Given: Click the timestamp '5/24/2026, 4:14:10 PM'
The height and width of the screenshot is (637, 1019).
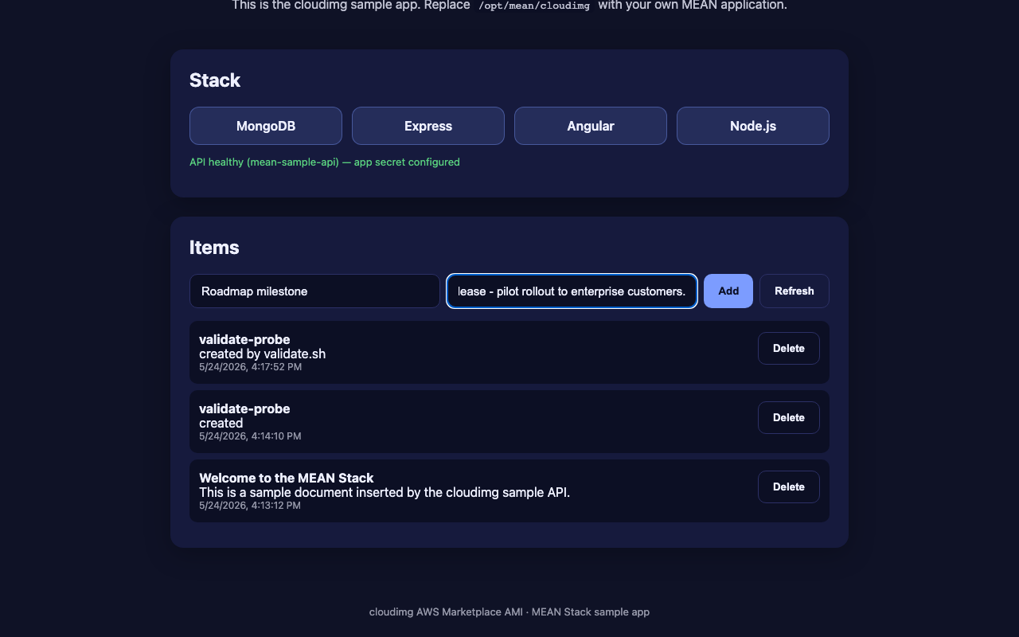Looking at the screenshot, I should coord(250,436).
